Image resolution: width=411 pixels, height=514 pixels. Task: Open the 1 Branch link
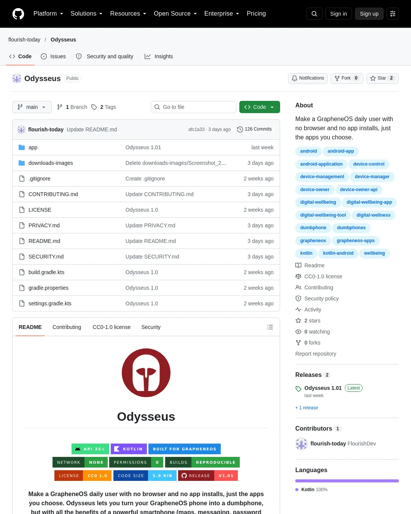(72, 107)
